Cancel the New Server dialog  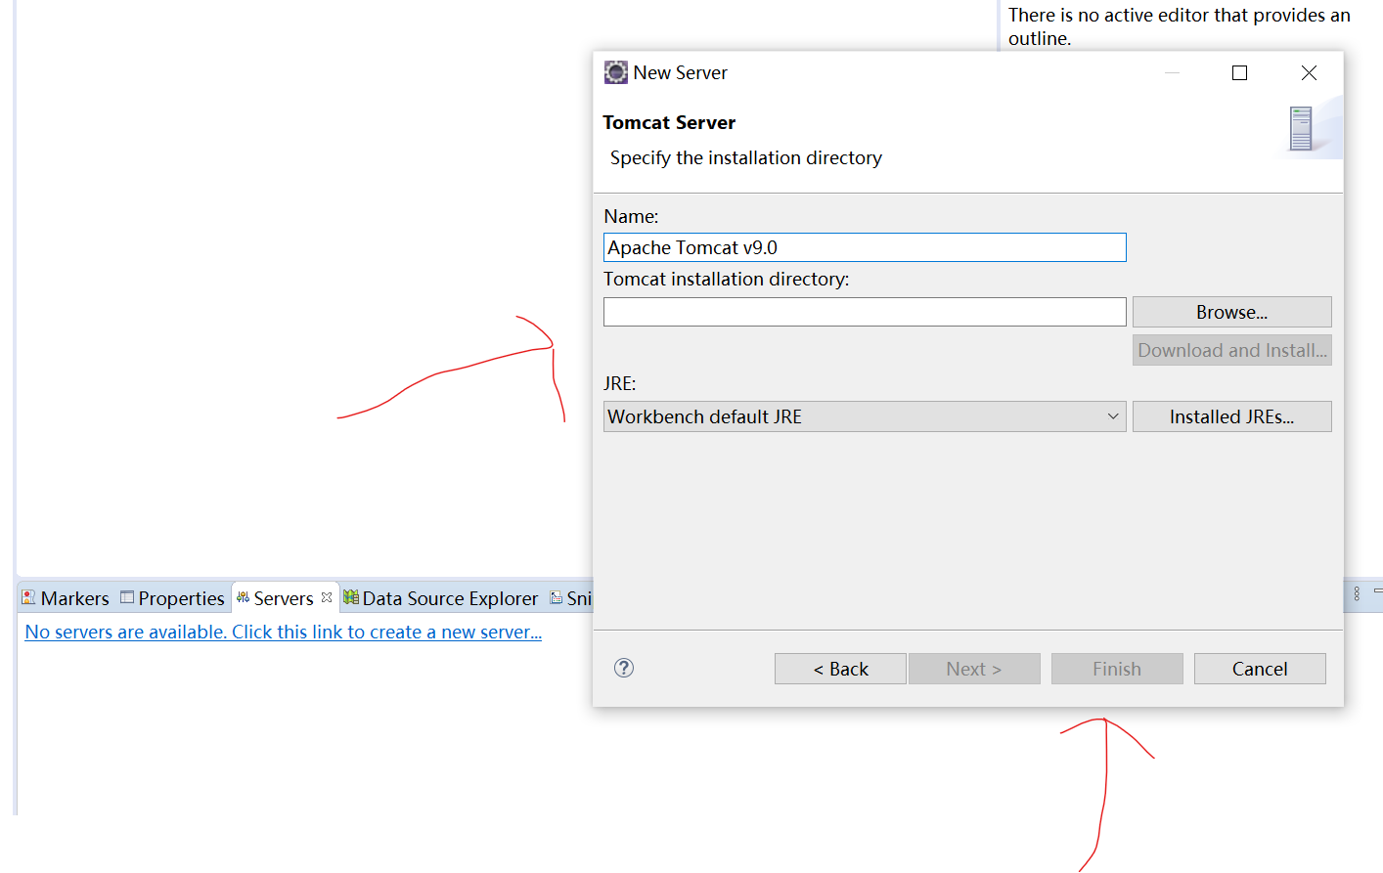[1260, 669]
